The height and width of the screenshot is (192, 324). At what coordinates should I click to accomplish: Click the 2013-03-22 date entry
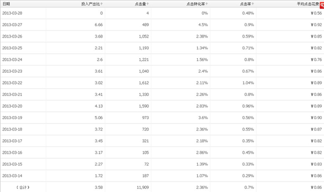12,83
